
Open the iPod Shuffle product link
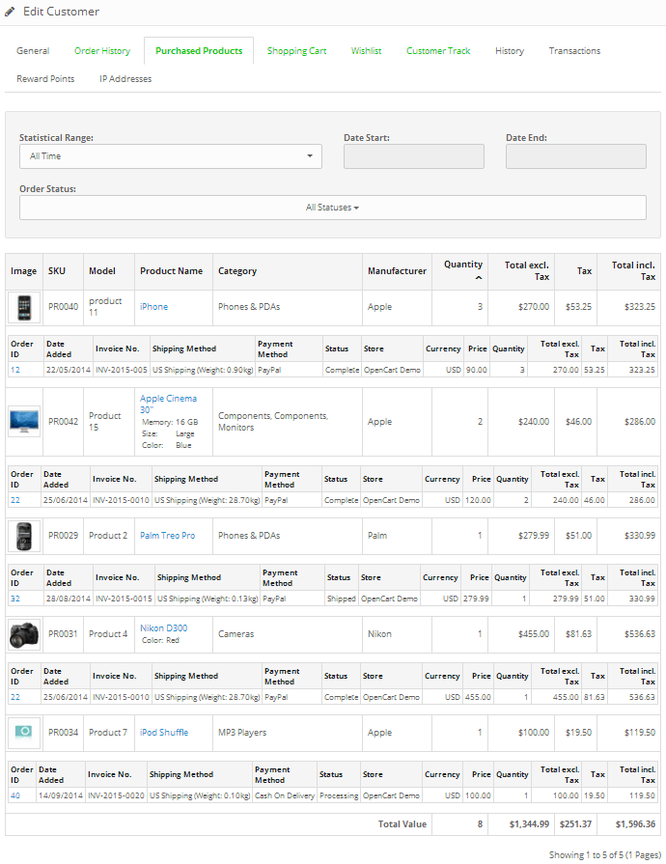point(164,733)
